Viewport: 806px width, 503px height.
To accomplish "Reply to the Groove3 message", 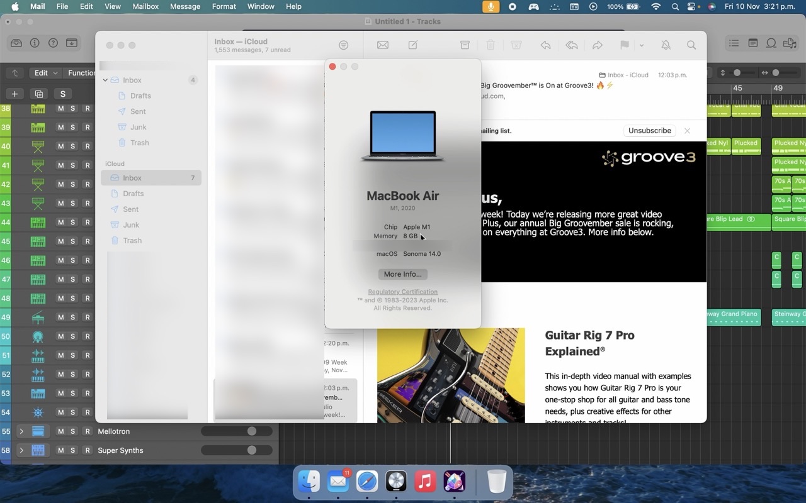I will pos(546,45).
